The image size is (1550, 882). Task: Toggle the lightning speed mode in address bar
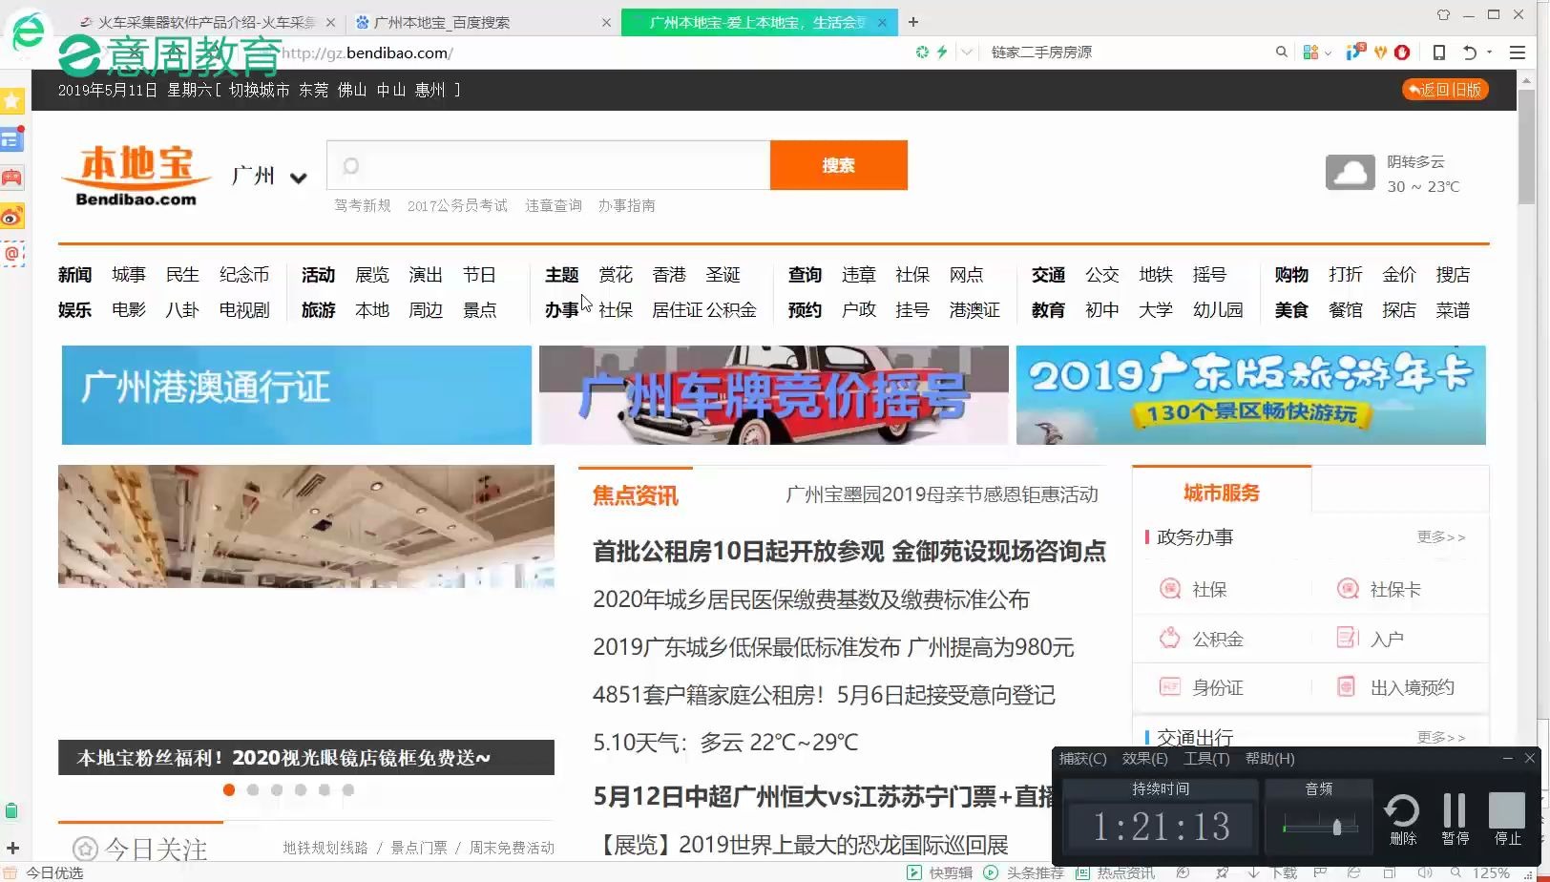pos(941,52)
